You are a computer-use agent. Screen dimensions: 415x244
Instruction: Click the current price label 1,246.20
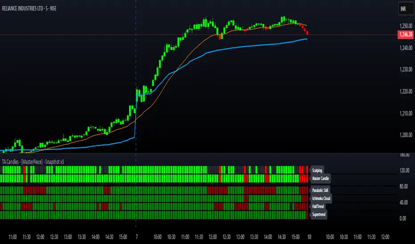coord(406,35)
